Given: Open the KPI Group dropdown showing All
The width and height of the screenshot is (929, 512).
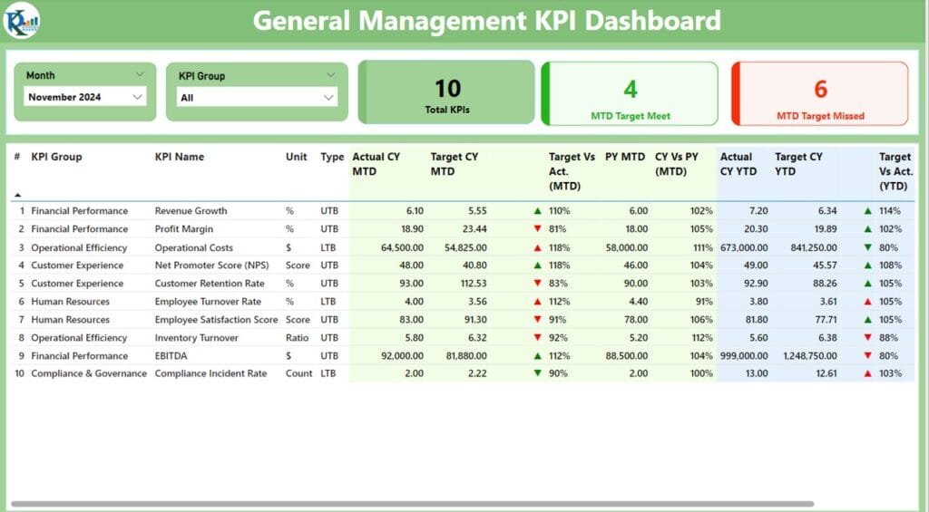Looking at the screenshot, I should click(x=257, y=98).
